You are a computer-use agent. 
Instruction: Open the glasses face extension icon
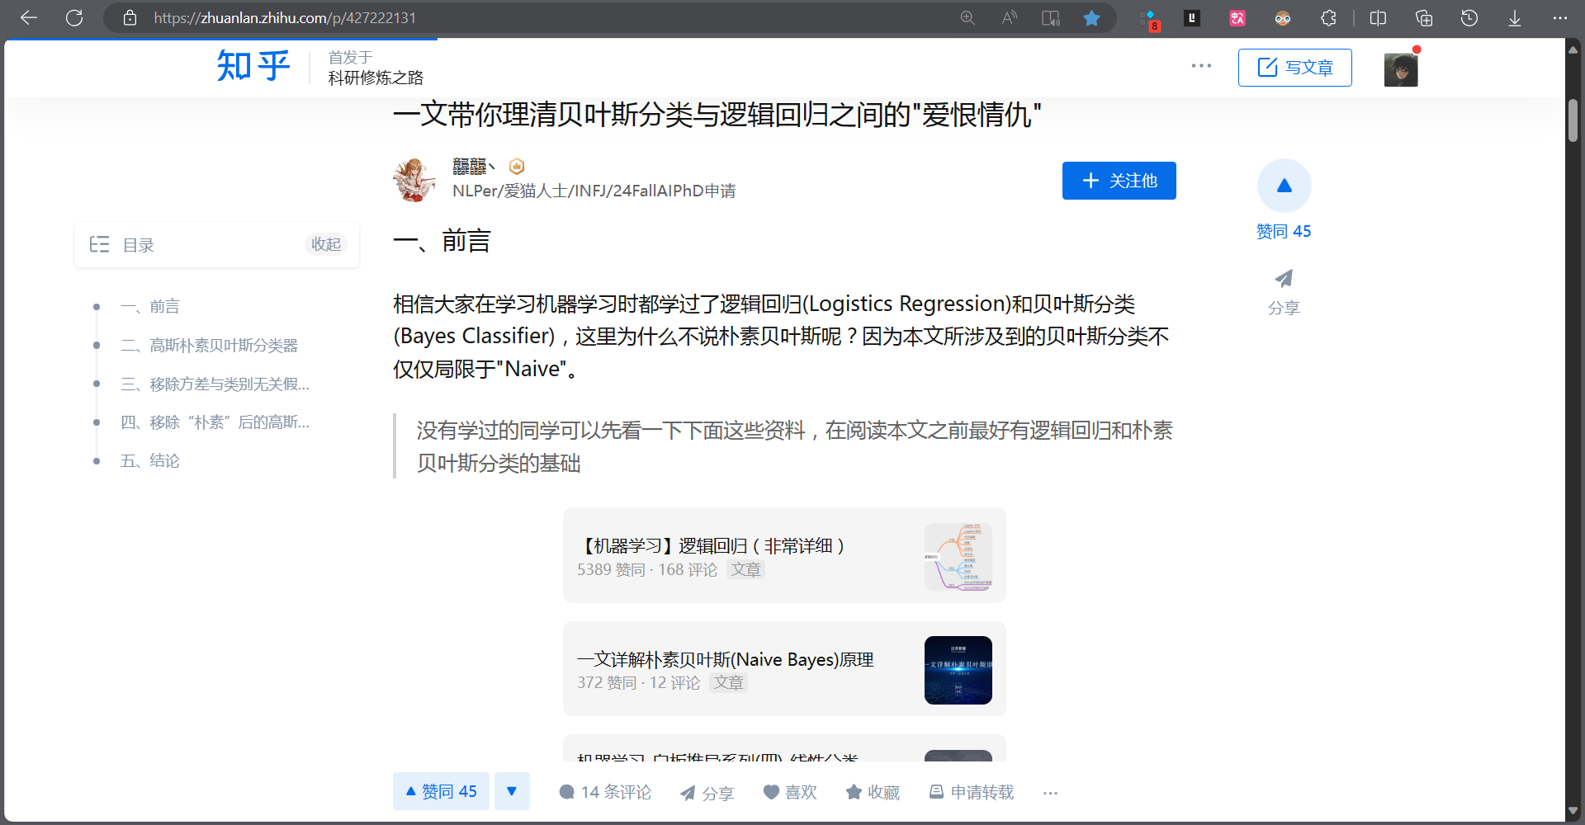click(1283, 17)
